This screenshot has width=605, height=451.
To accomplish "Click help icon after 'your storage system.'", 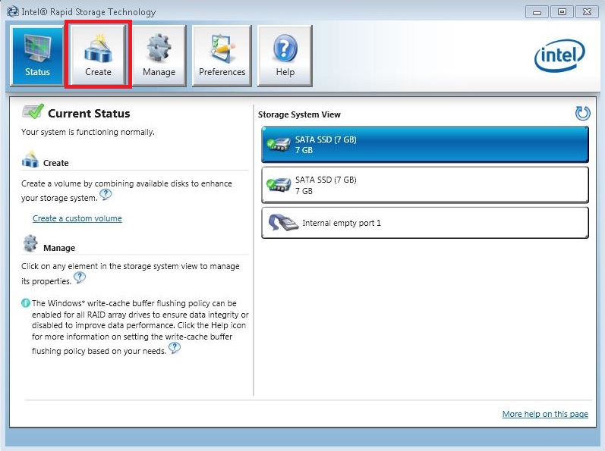I will pos(106,195).
